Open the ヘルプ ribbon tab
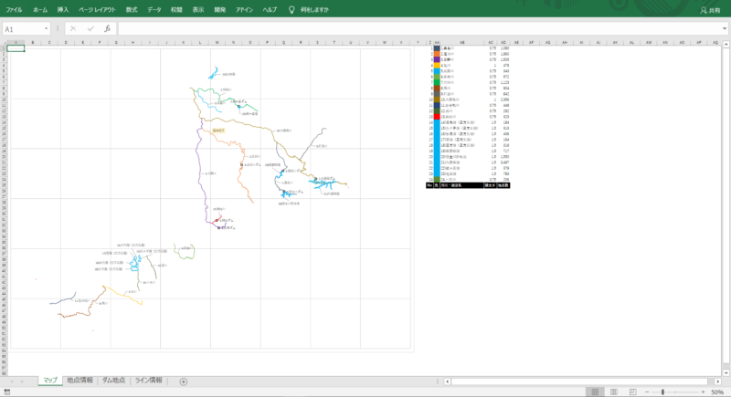This screenshot has width=731, height=397. pyautogui.click(x=270, y=9)
